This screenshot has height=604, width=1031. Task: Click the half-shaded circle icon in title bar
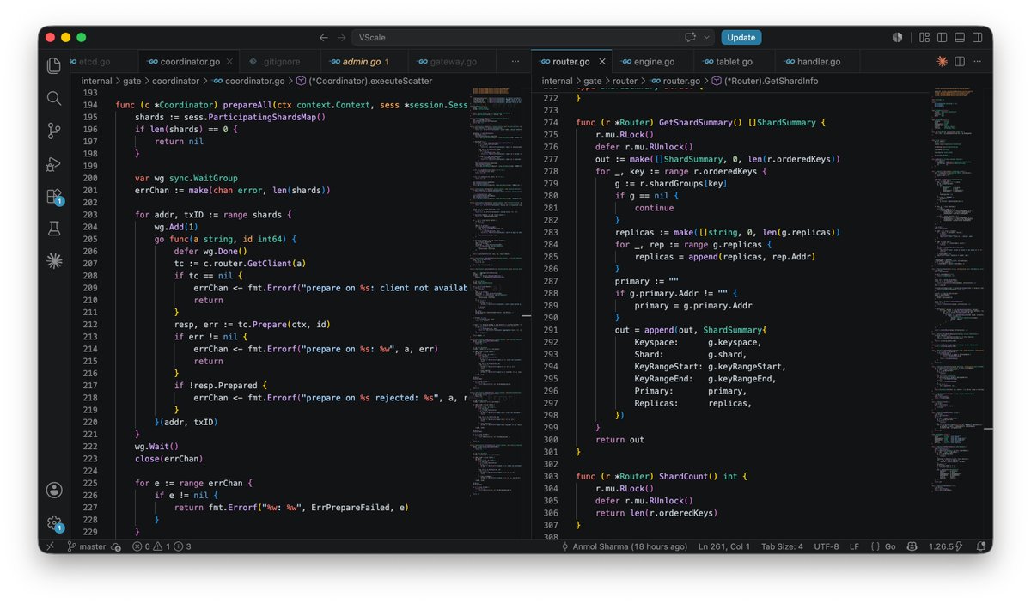click(x=898, y=38)
